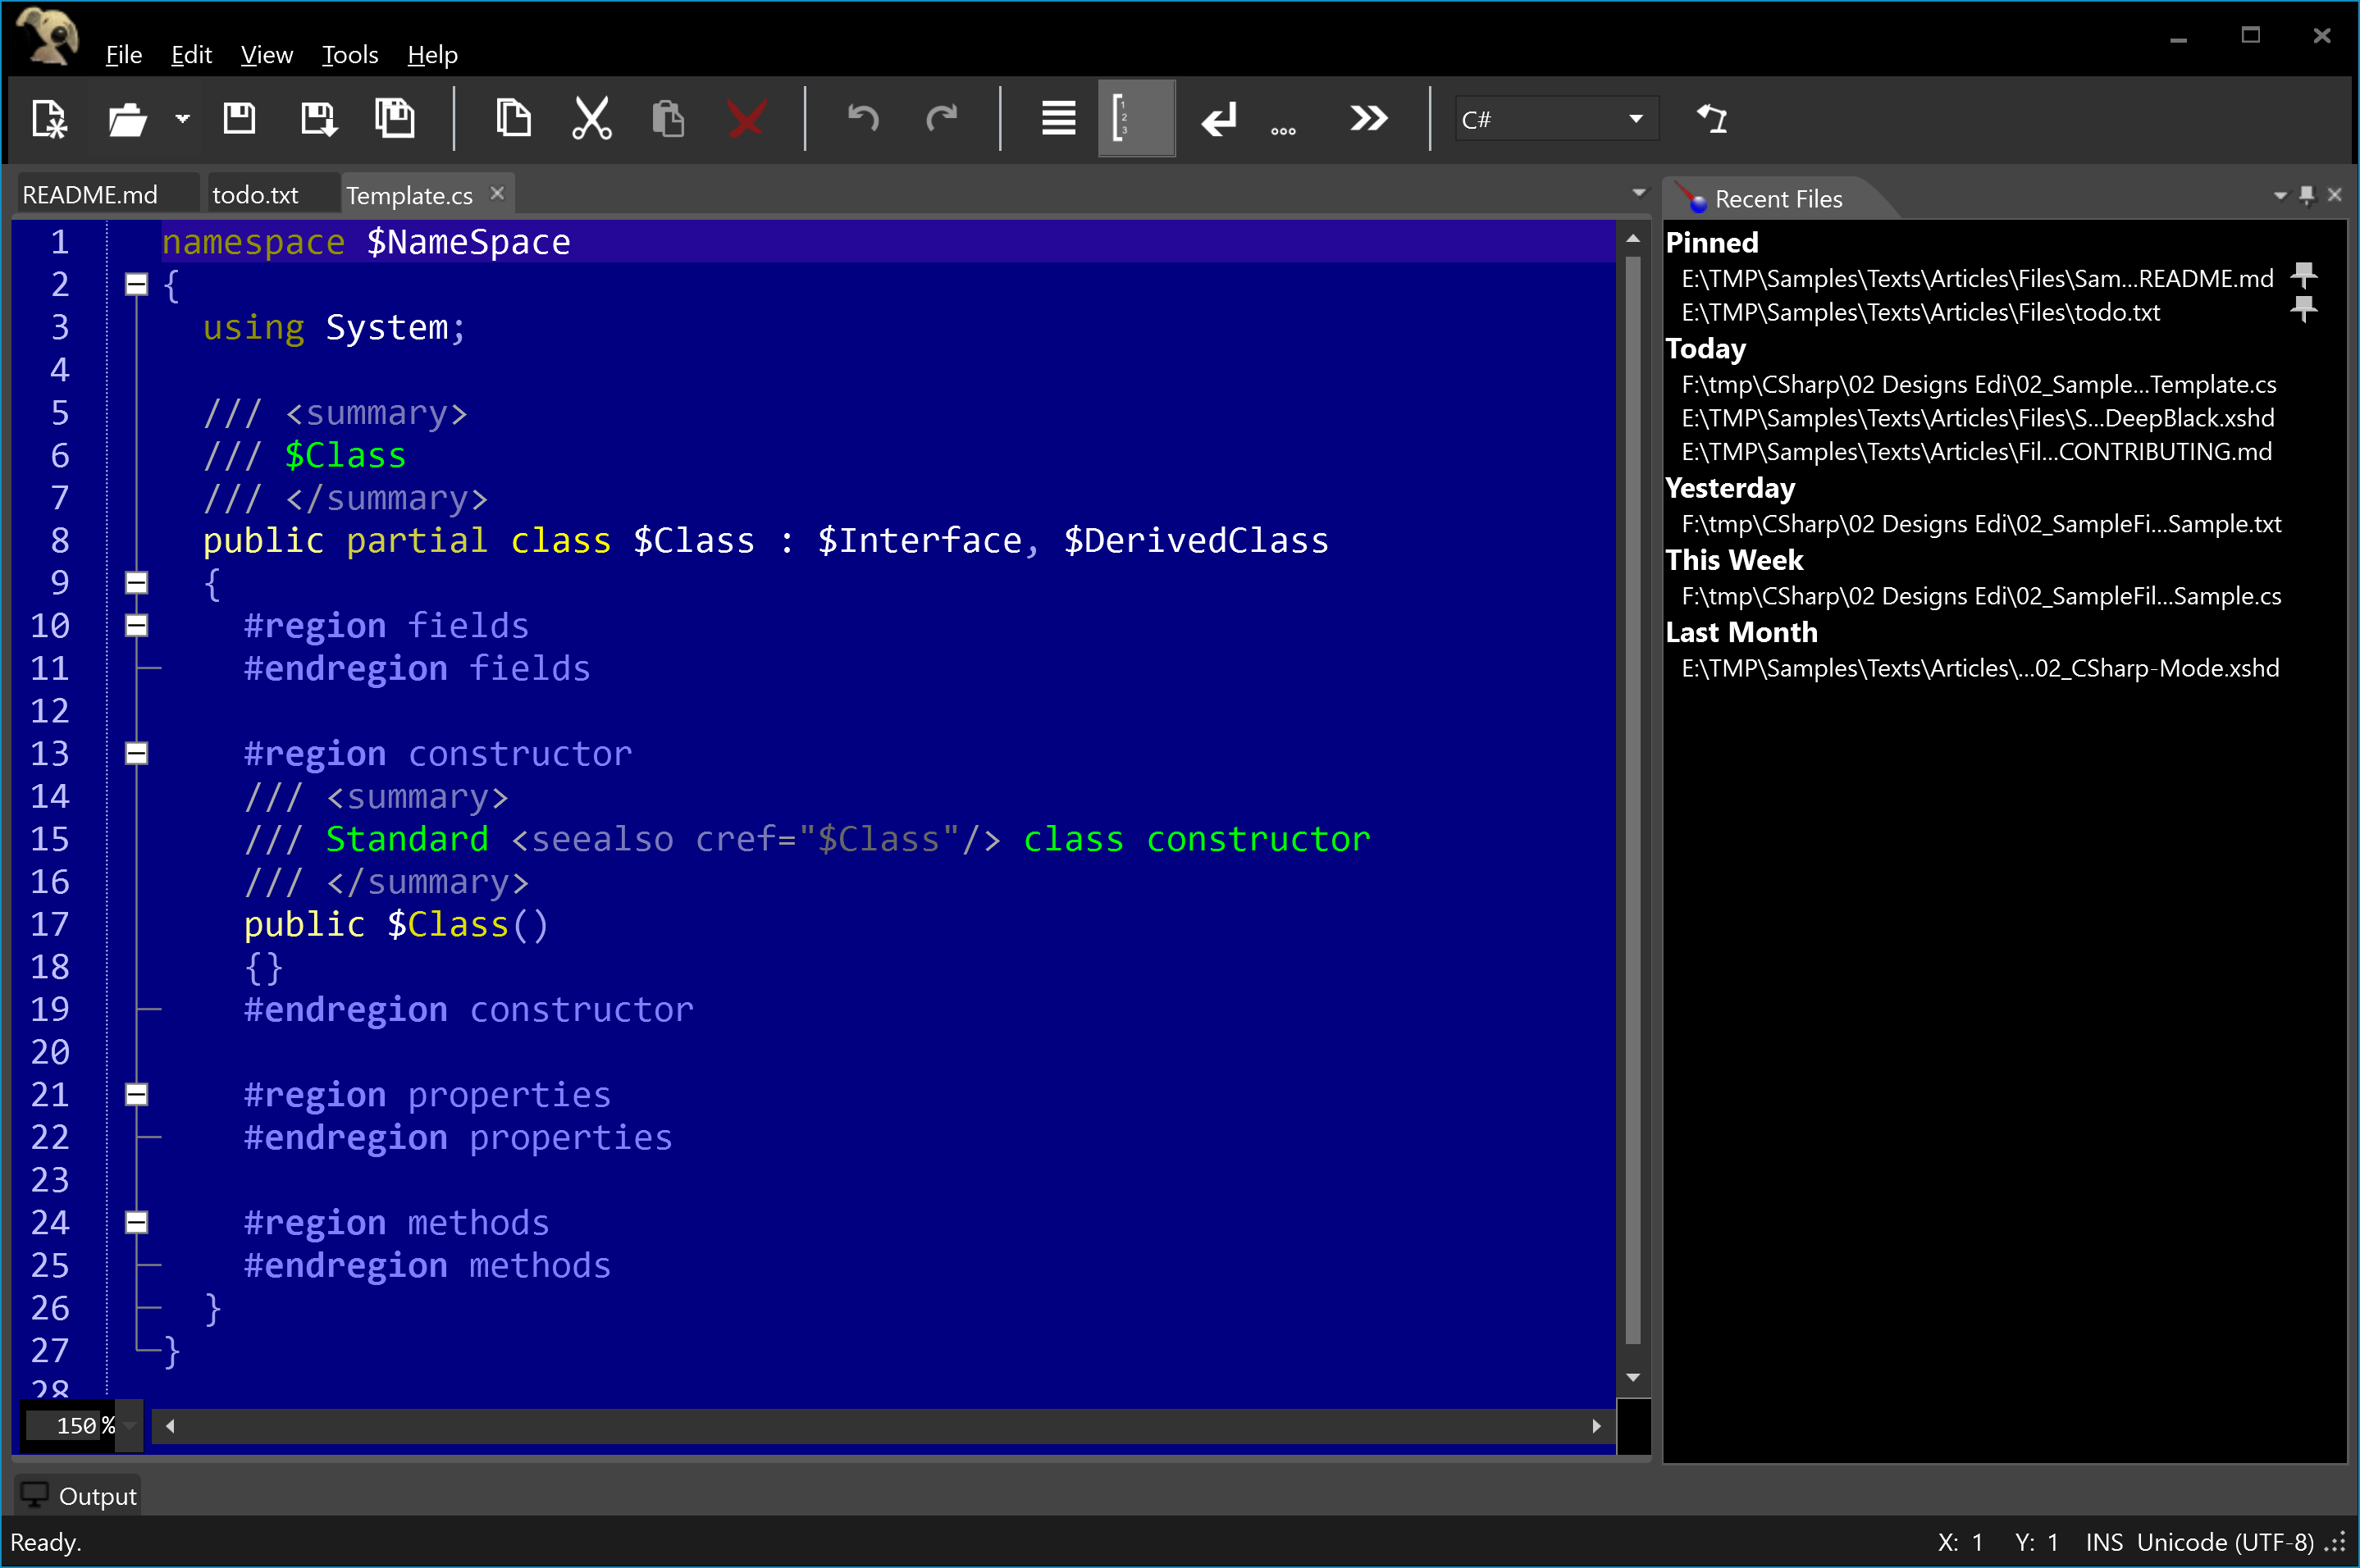The width and height of the screenshot is (2360, 1568).
Task: Click the application logo icon
Action: [47, 36]
